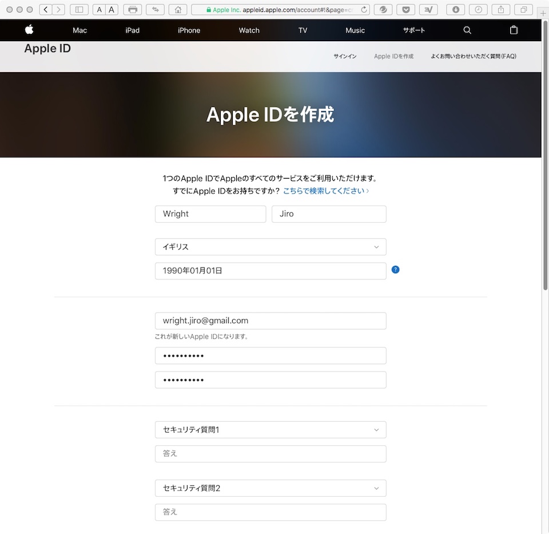Click the share icon in toolbar
This screenshot has height=534, width=549.
501,10
